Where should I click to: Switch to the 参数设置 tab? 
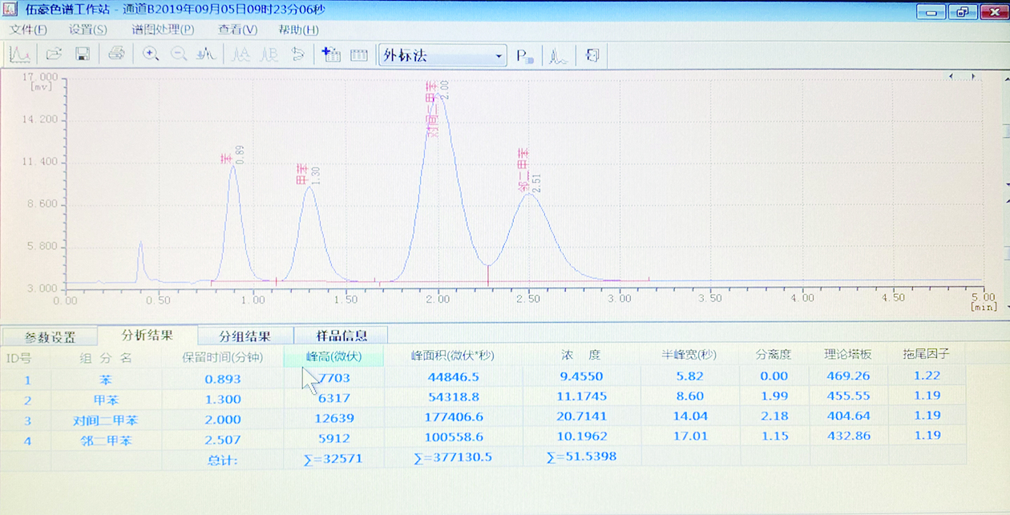[x=50, y=337]
